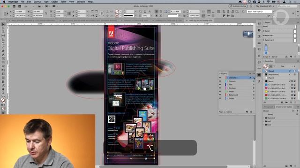This screenshot has height=168, width=300.
Task: Open the Effects fx panel icon in dock
Action: click(x=259, y=56)
